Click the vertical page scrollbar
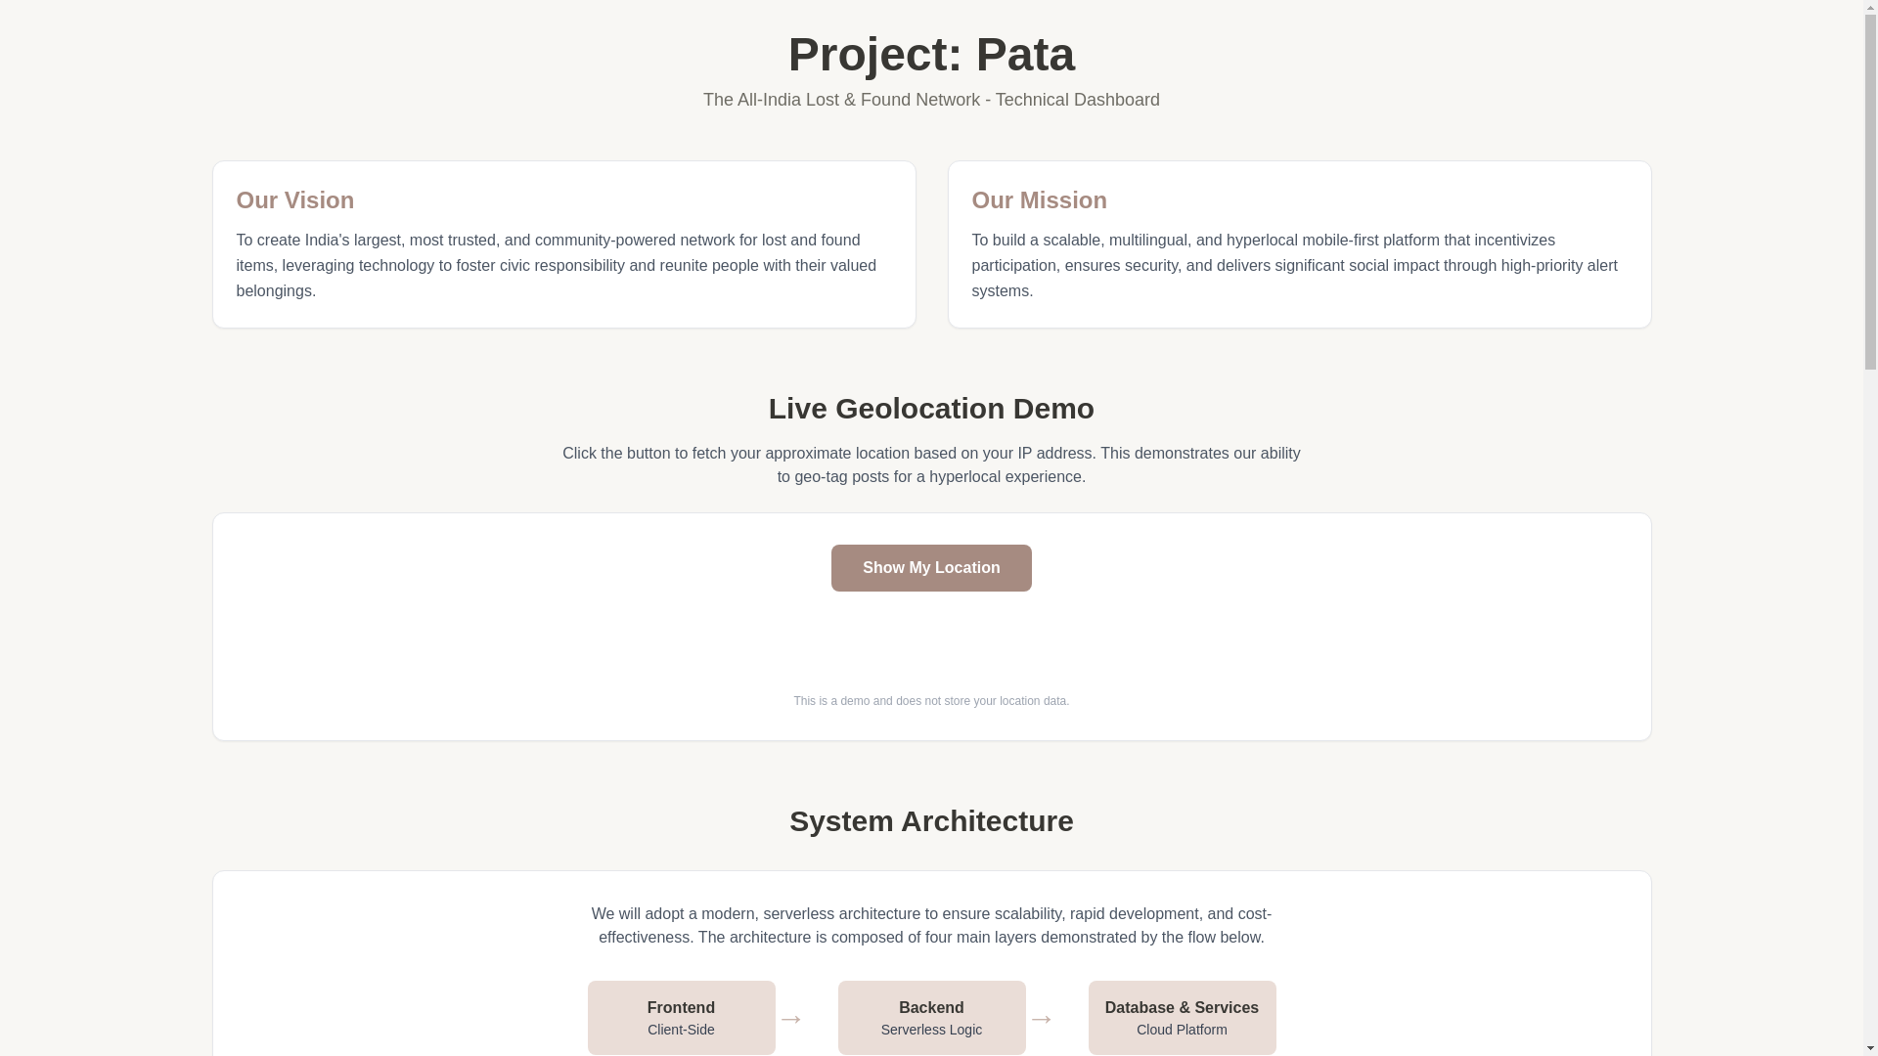This screenshot has height=1056, width=1878. tap(1870, 528)
